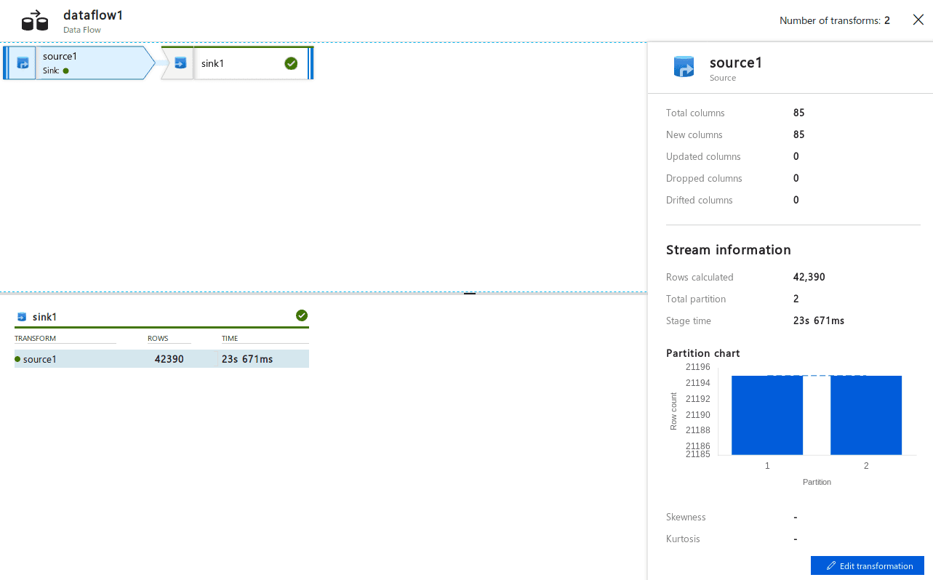Click the ROWS column header
The image size is (933, 580).
point(158,339)
